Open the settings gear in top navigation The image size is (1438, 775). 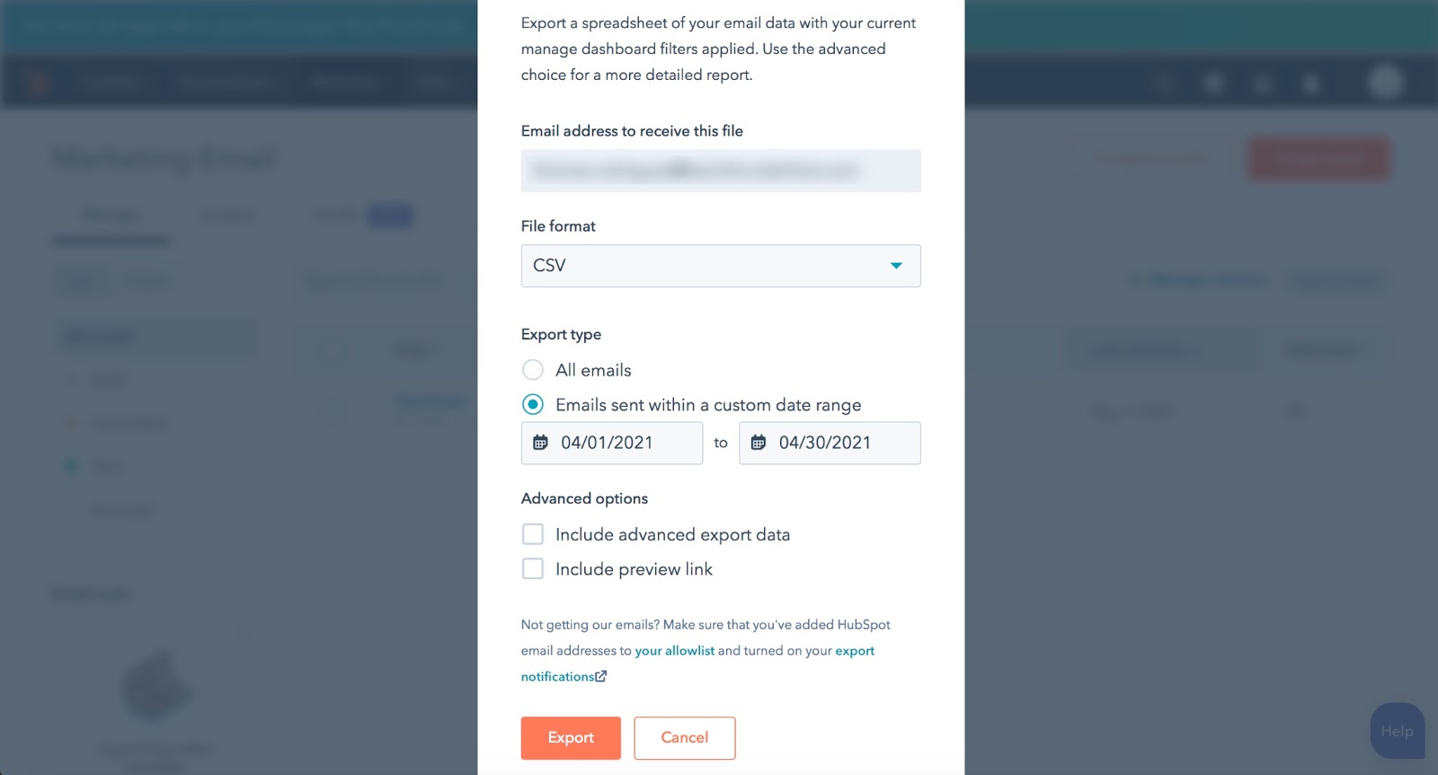[1263, 84]
